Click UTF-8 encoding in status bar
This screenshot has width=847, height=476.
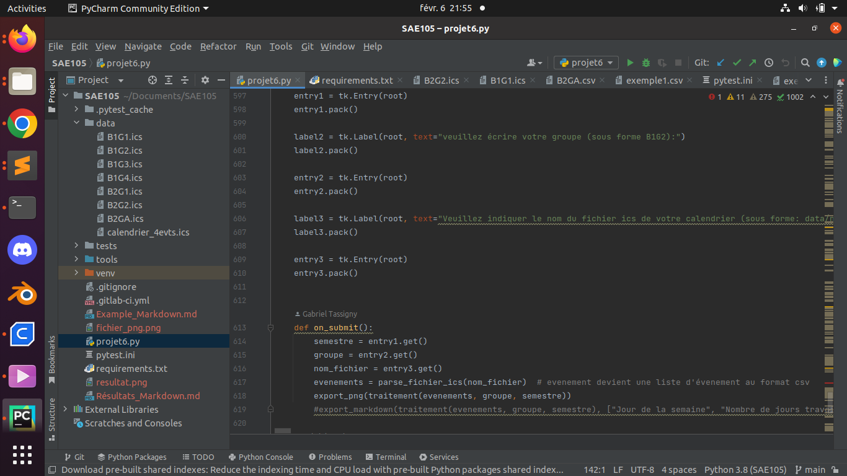[642, 470]
